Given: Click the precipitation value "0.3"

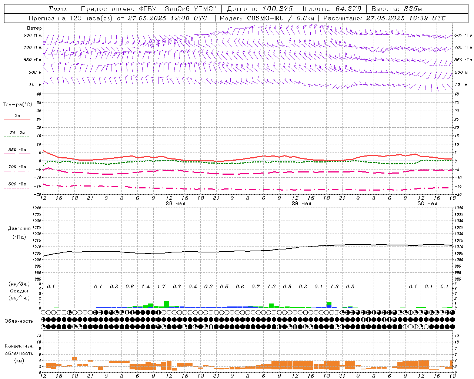Looking at the screenshot, I should [x=287, y=287].
